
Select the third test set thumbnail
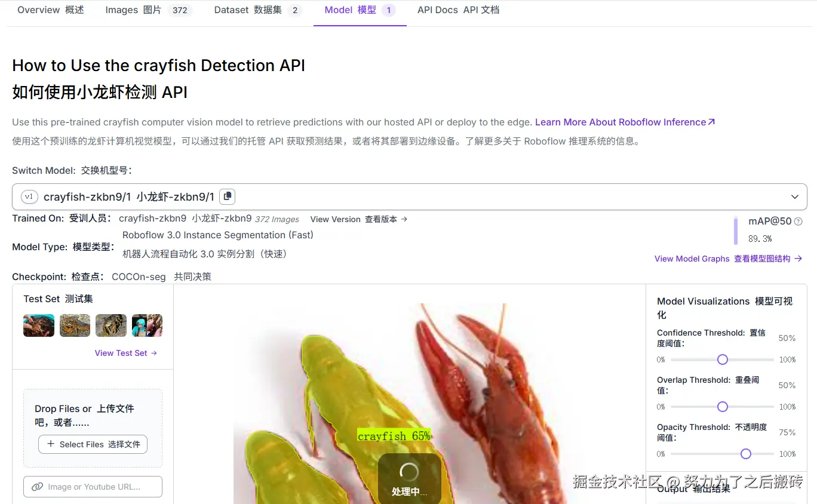pyautogui.click(x=111, y=325)
